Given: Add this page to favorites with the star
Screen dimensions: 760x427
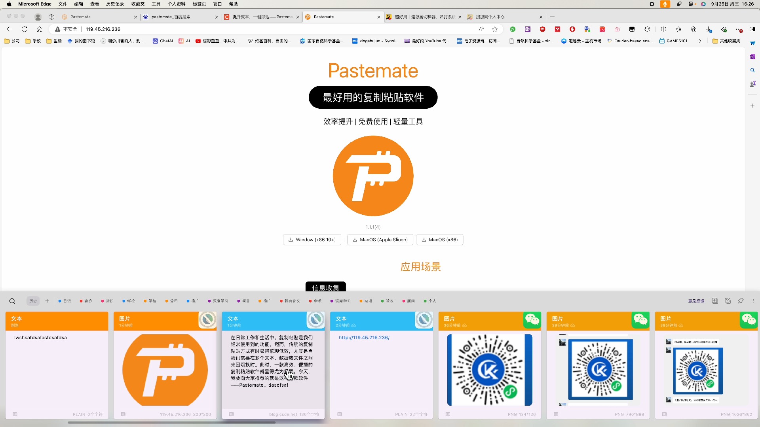Looking at the screenshot, I should (495, 29).
